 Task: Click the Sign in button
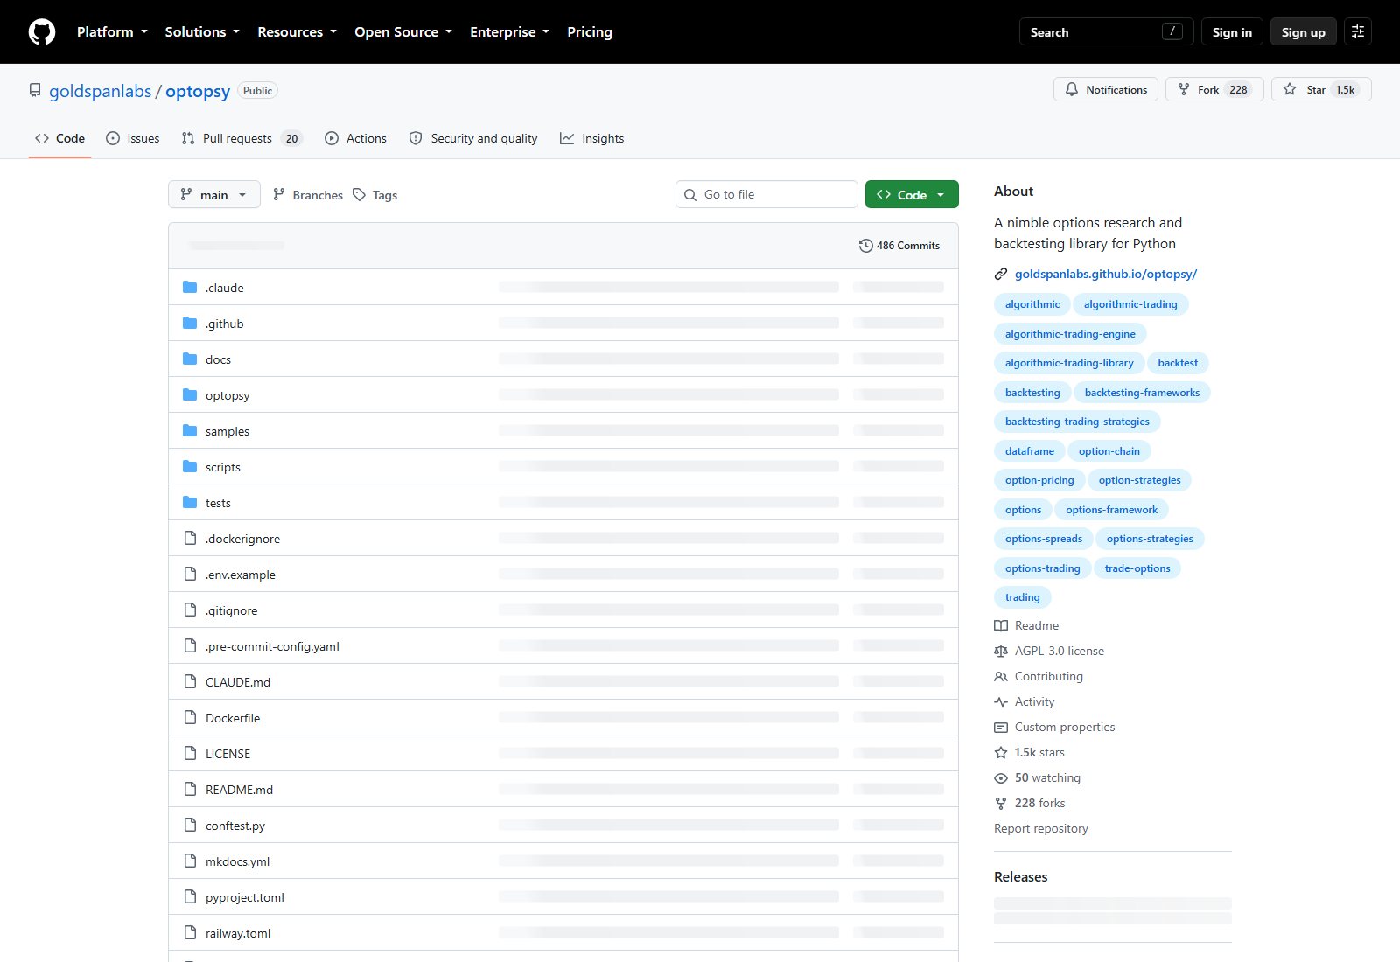(1232, 32)
